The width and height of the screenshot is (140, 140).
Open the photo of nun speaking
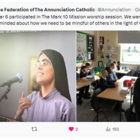(x=38, y=76)
